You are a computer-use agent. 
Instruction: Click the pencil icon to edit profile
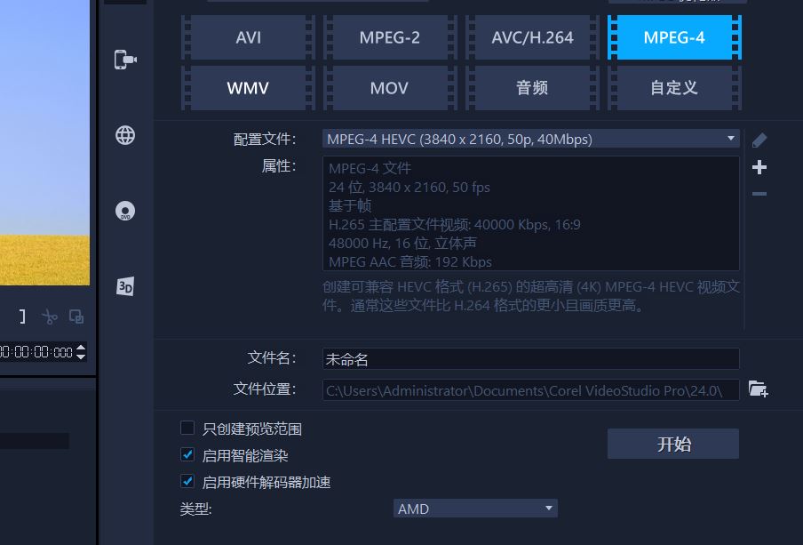[759, 140]
